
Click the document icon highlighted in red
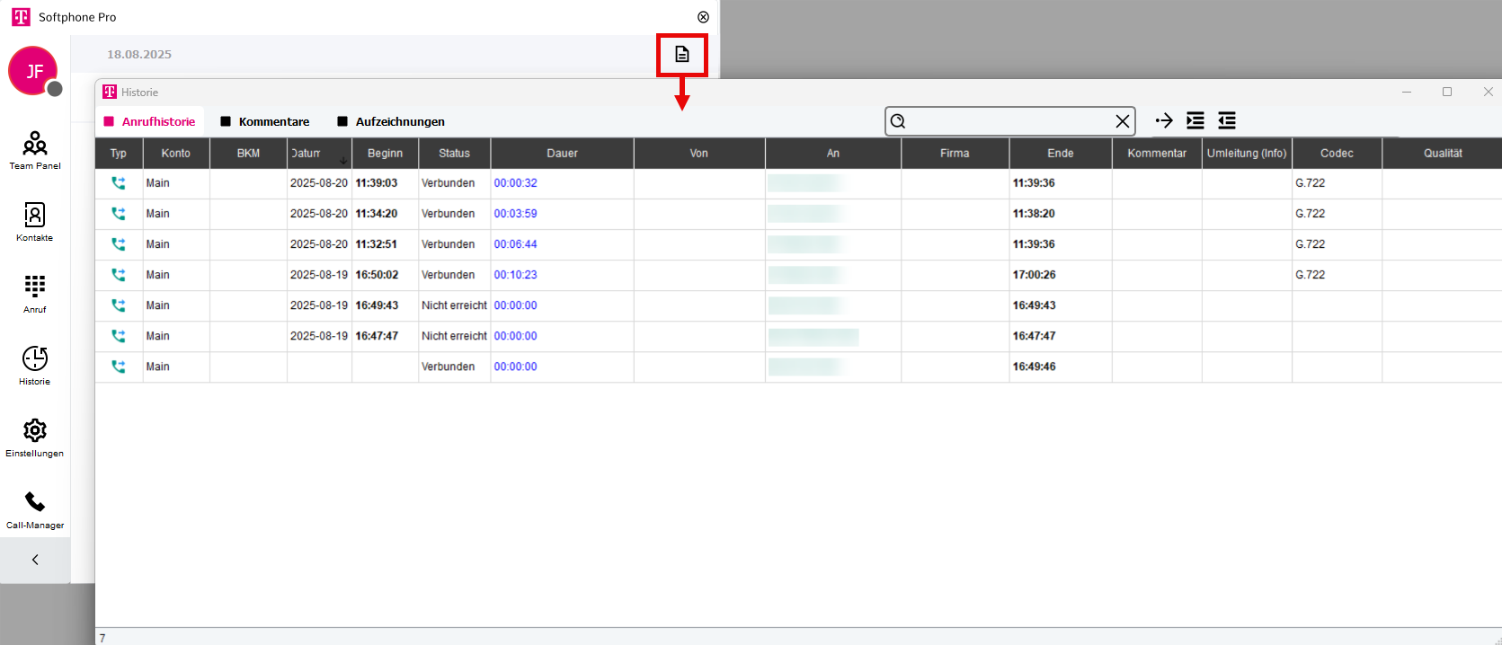(682, 55)
